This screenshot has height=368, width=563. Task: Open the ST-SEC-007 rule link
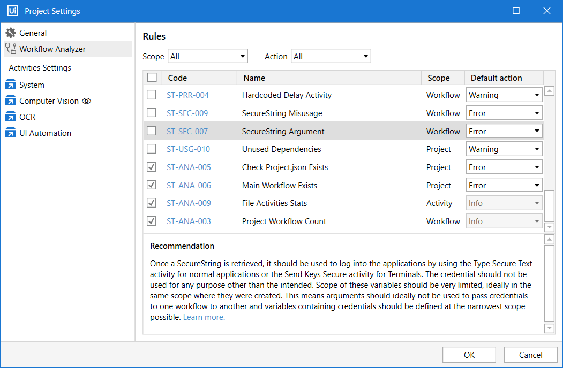[187, 131]
